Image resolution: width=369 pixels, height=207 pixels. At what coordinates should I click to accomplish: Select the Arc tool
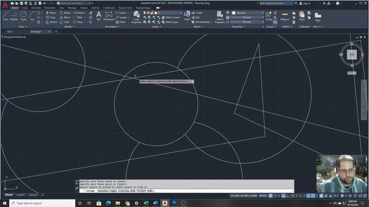coord(32,16)
